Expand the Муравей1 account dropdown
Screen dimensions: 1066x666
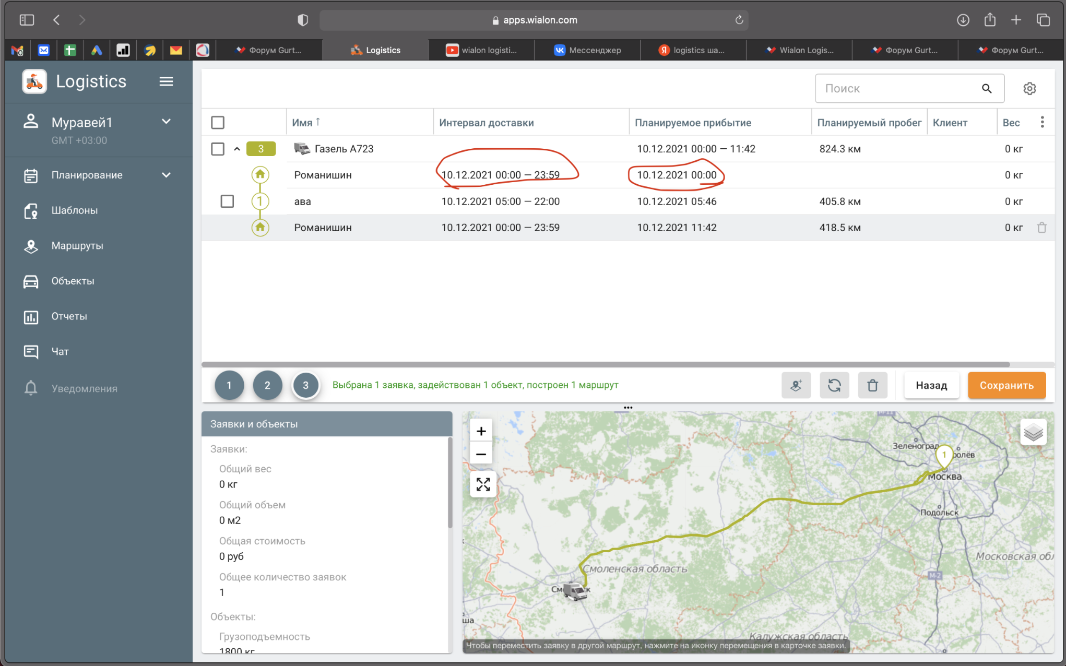(166, 122)
